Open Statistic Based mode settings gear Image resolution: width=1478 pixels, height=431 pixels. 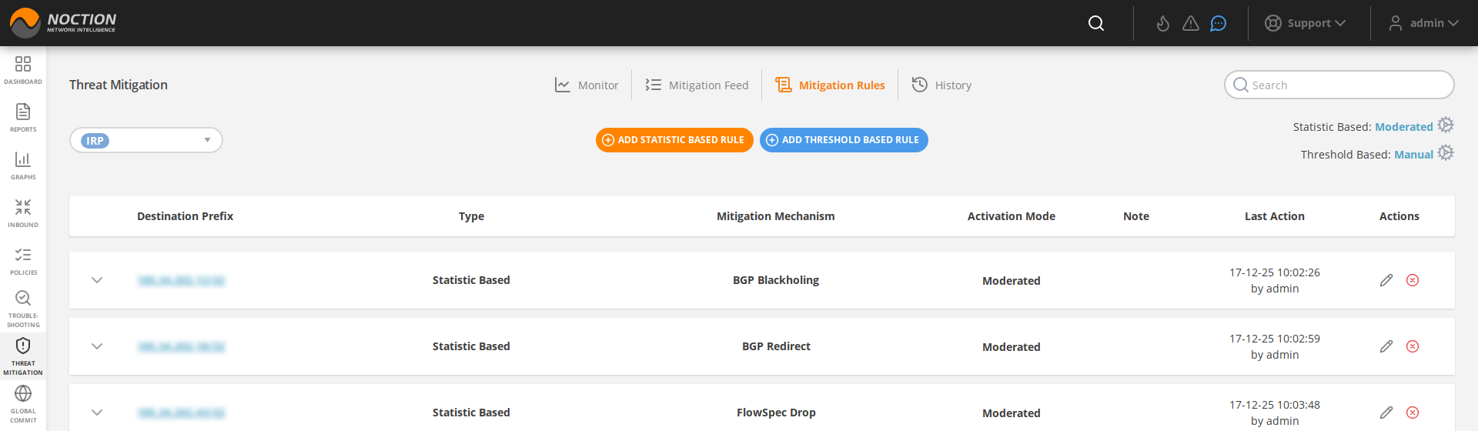(x=1446, y=125)
